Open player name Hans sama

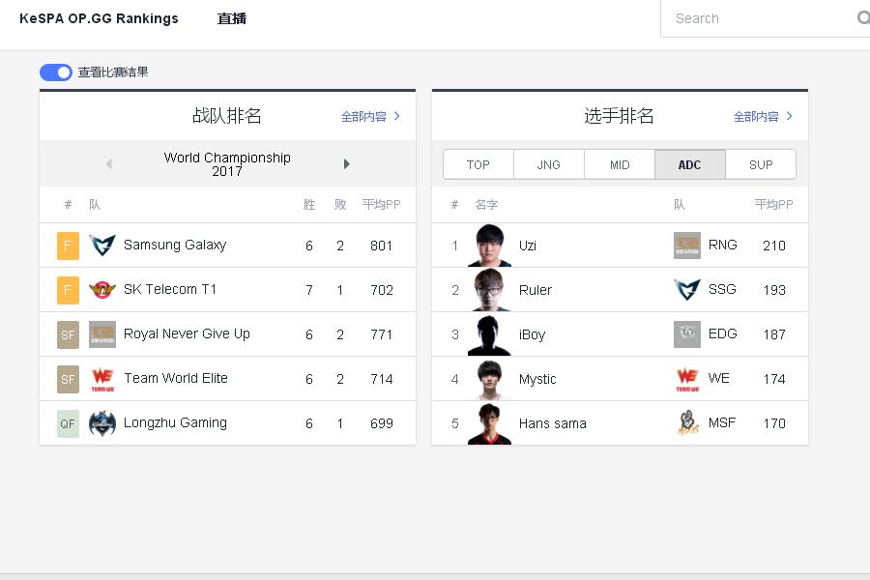553,423
